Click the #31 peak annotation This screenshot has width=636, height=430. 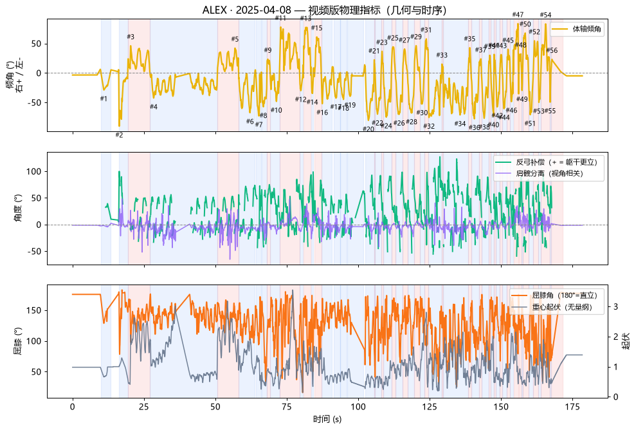(x=426, y=30)
